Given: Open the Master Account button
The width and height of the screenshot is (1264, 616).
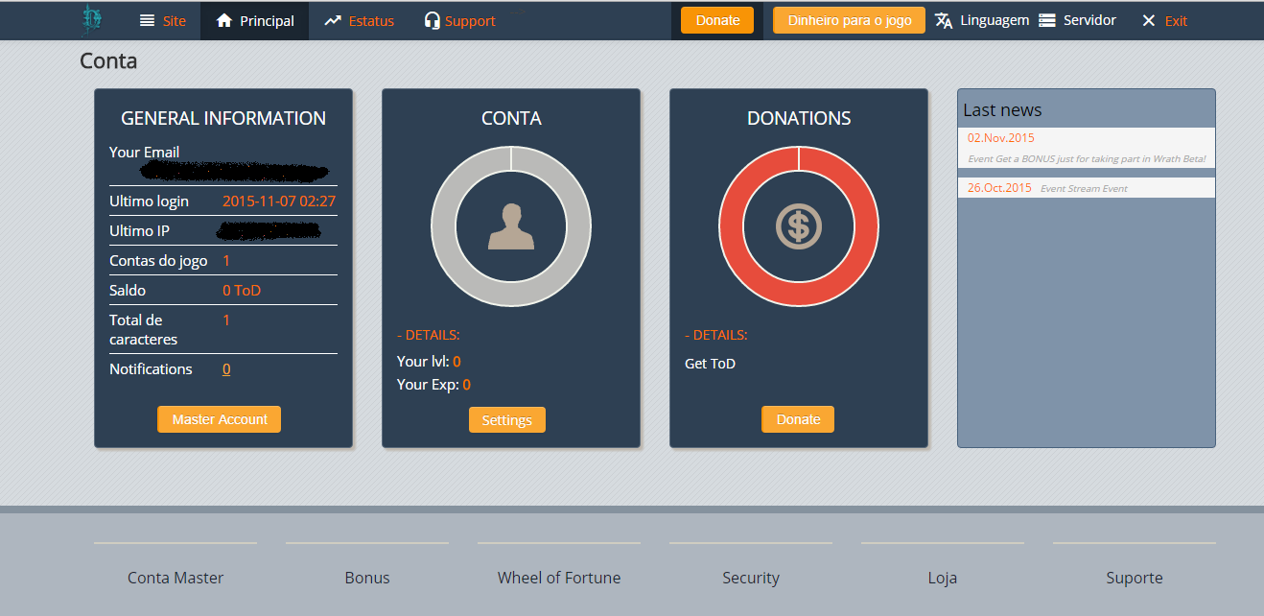Looking at the screenshot, I should coord(219,419).
